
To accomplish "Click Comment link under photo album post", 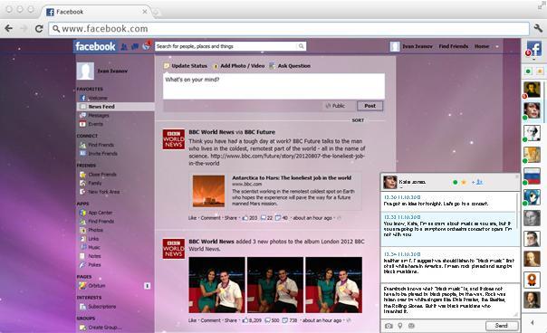I will pyautogui.click(x=210, y=320).
